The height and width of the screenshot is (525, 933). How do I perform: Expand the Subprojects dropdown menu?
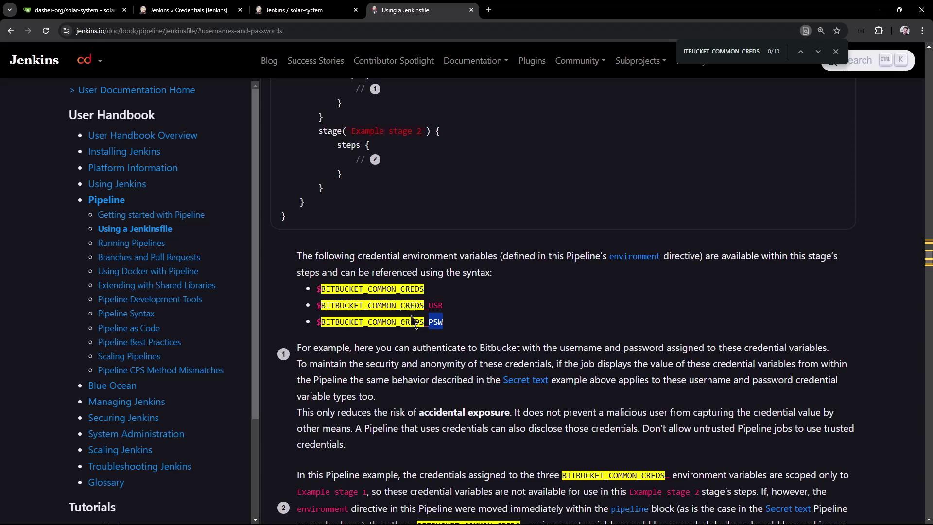pyautogui.click(x=640, y=61)
